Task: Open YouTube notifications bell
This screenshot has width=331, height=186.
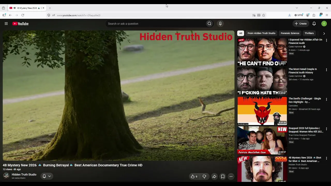Action: (314, 24)
